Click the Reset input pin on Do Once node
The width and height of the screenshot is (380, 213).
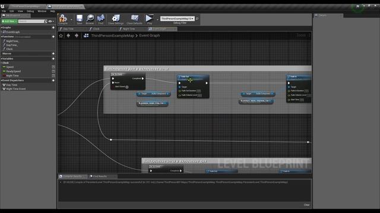click(113, 83)
